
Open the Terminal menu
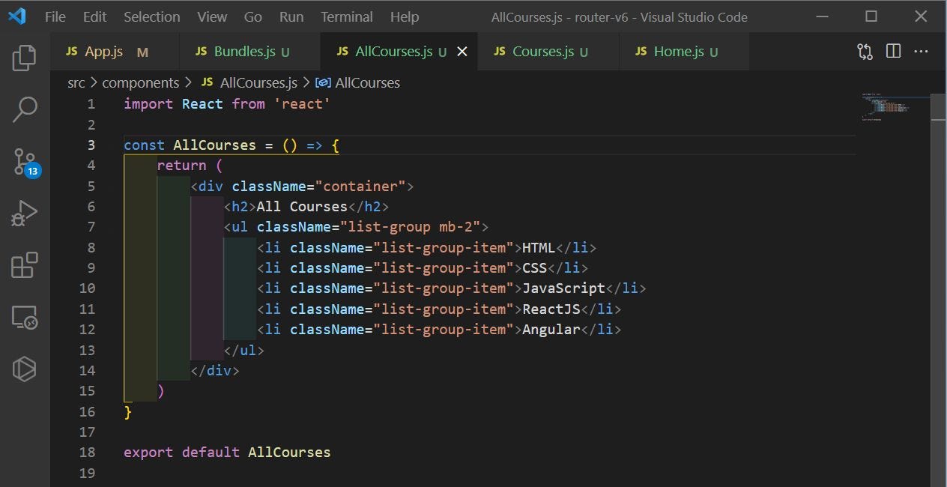click(x=346, y=16)
